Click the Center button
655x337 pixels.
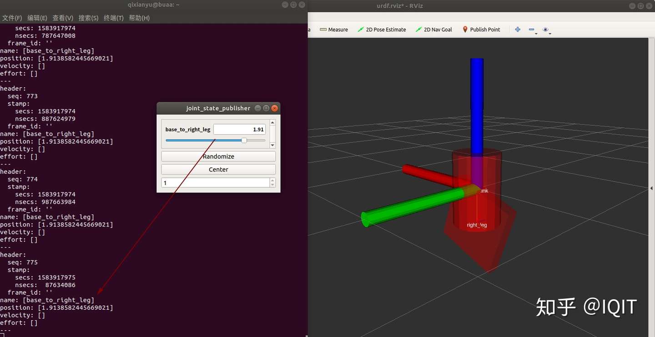[218, 169]
